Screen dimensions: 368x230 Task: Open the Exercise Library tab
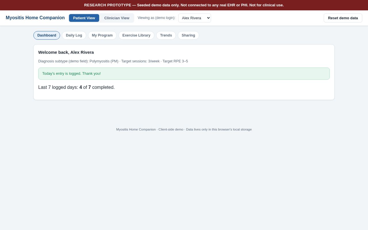click(x=136, y=35)
